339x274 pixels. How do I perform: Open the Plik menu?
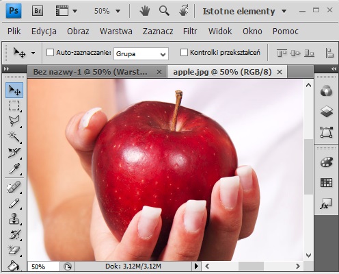point(14,32)
